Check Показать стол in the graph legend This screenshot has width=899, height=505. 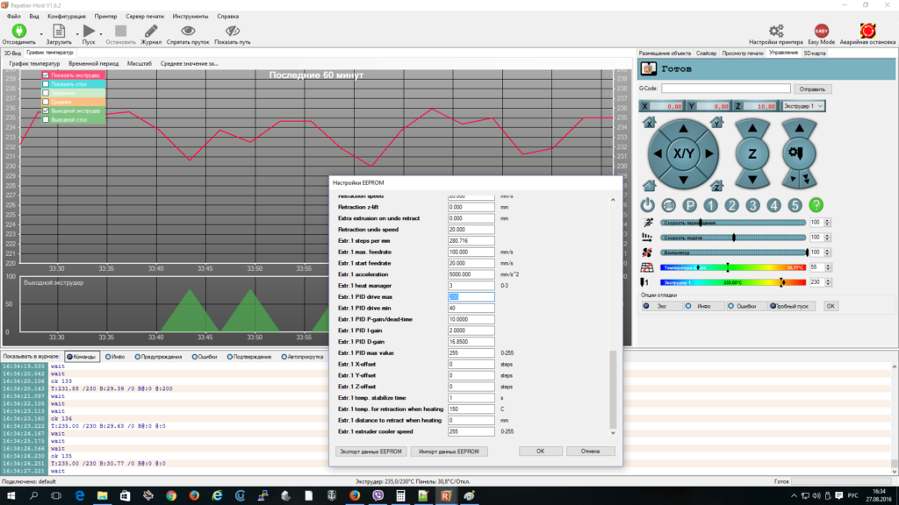[x=46, y=84]
